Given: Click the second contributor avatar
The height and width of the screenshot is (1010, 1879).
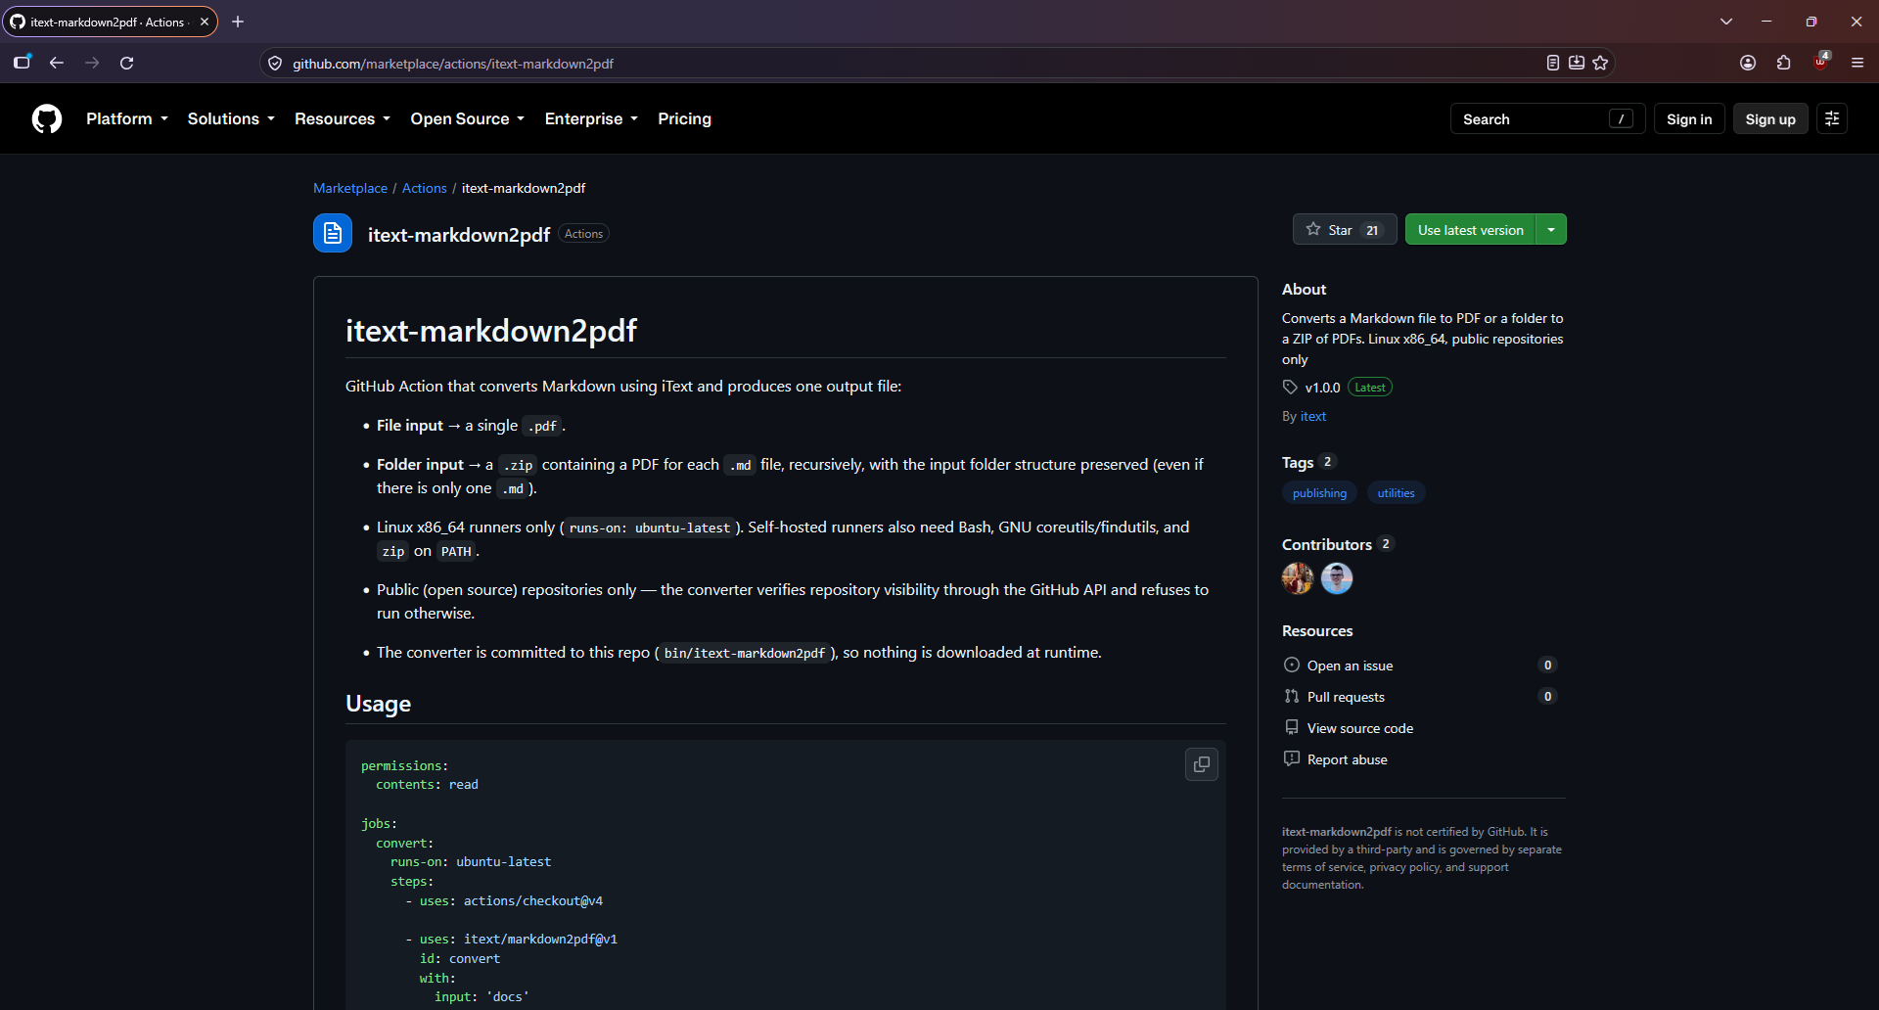Looking at the screenshot, I should [1337, 578].
